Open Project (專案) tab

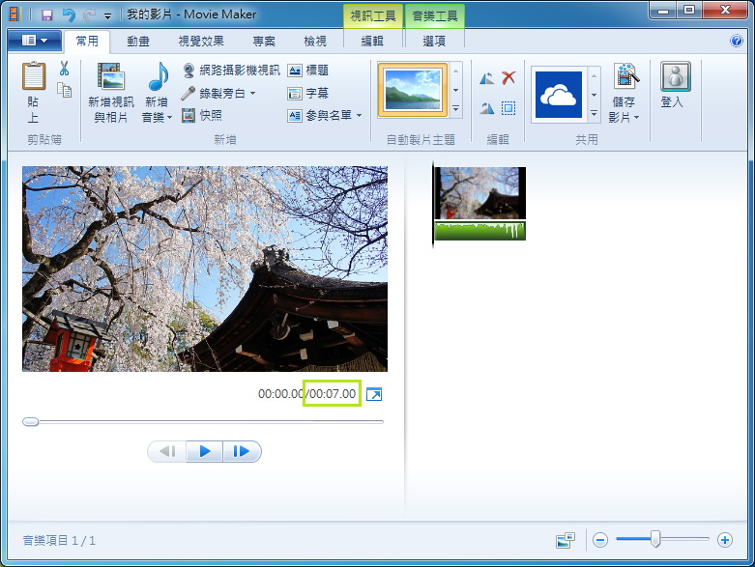(x=264, y=42)
